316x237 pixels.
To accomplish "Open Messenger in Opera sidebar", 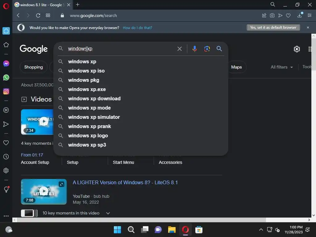I will coord(6,64).
